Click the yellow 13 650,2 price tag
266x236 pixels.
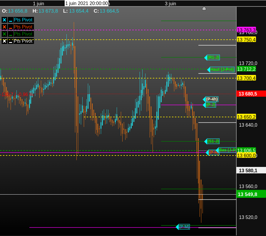point(246,117)
